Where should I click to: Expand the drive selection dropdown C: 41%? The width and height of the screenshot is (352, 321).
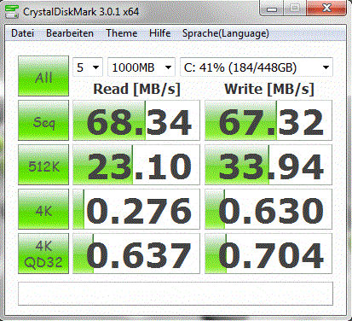point(257,67)
